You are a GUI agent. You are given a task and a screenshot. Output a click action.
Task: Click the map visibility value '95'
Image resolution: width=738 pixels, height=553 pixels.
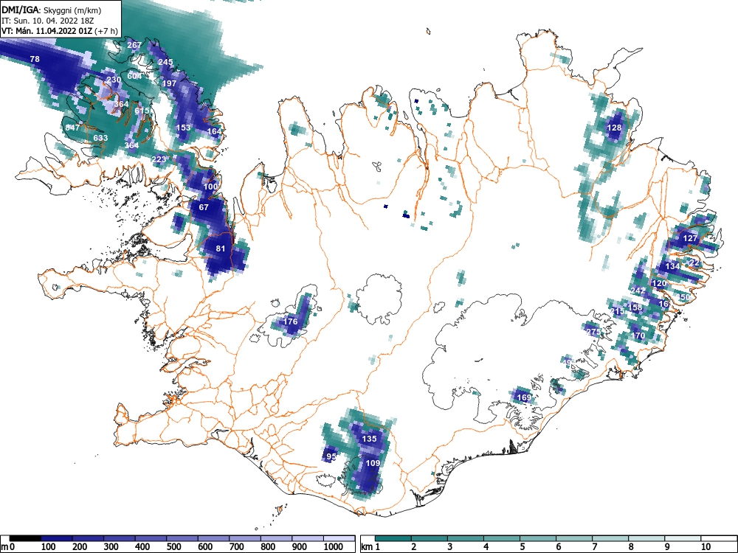click(331, 456)
